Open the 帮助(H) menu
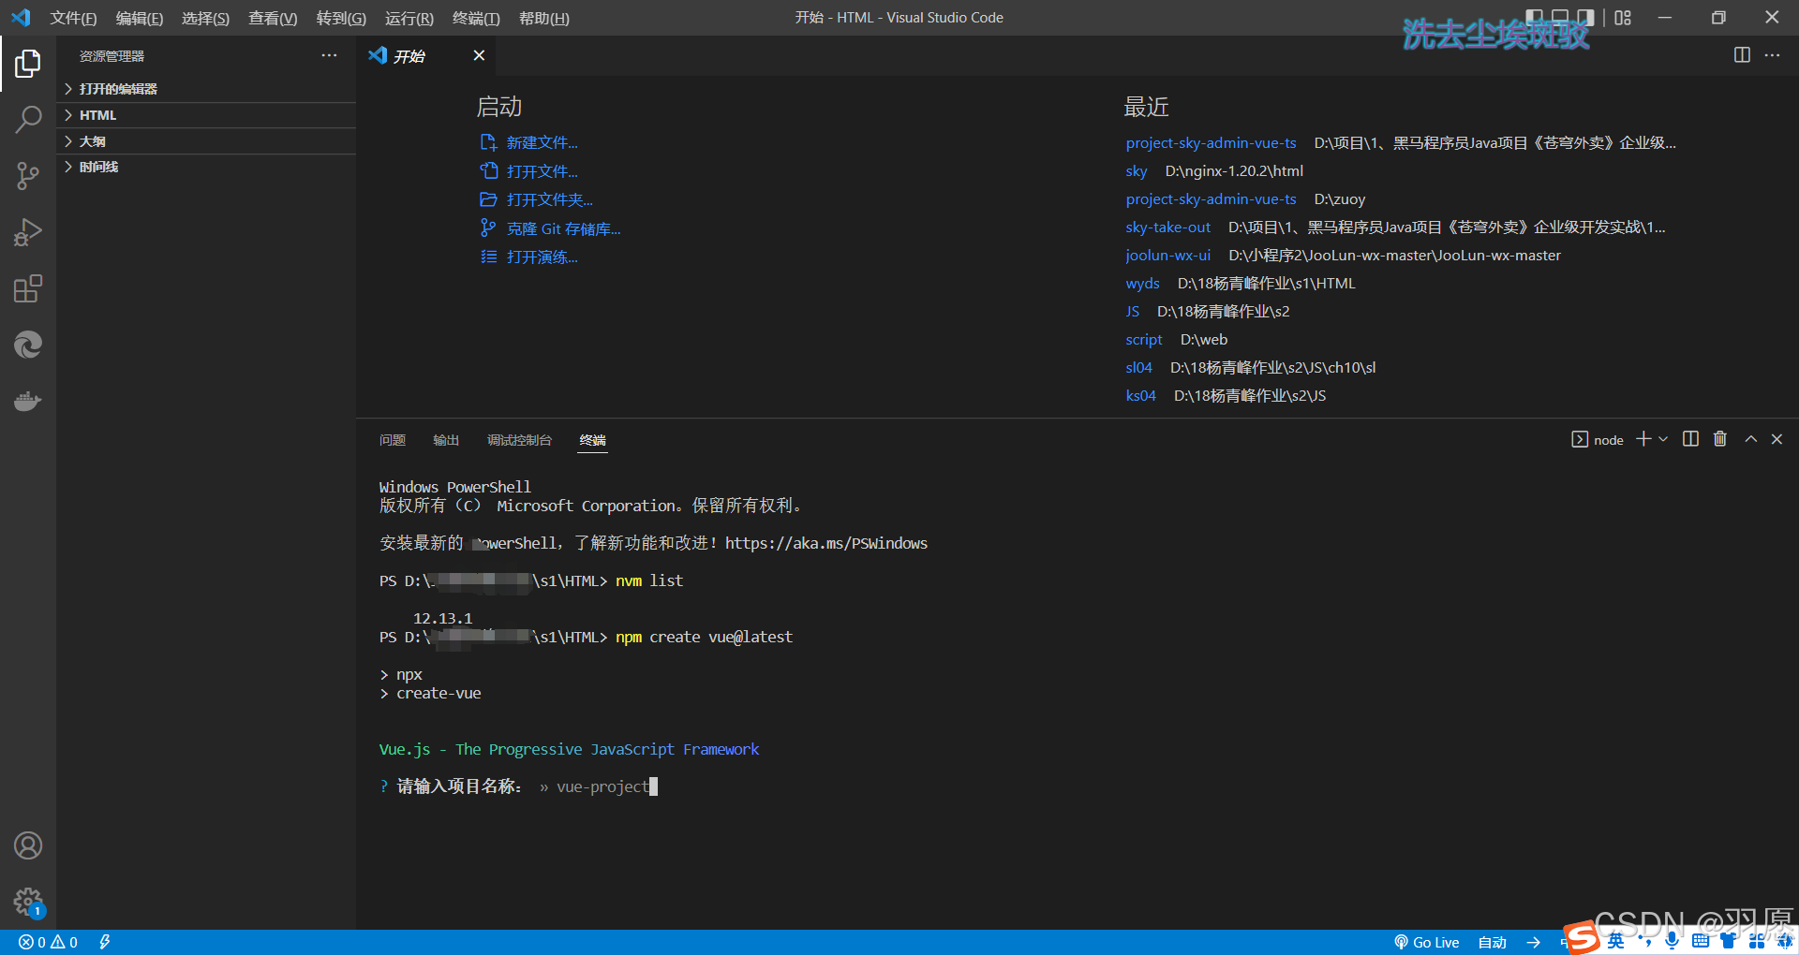This screenshot has width=1799, height=955. point(544,18)
